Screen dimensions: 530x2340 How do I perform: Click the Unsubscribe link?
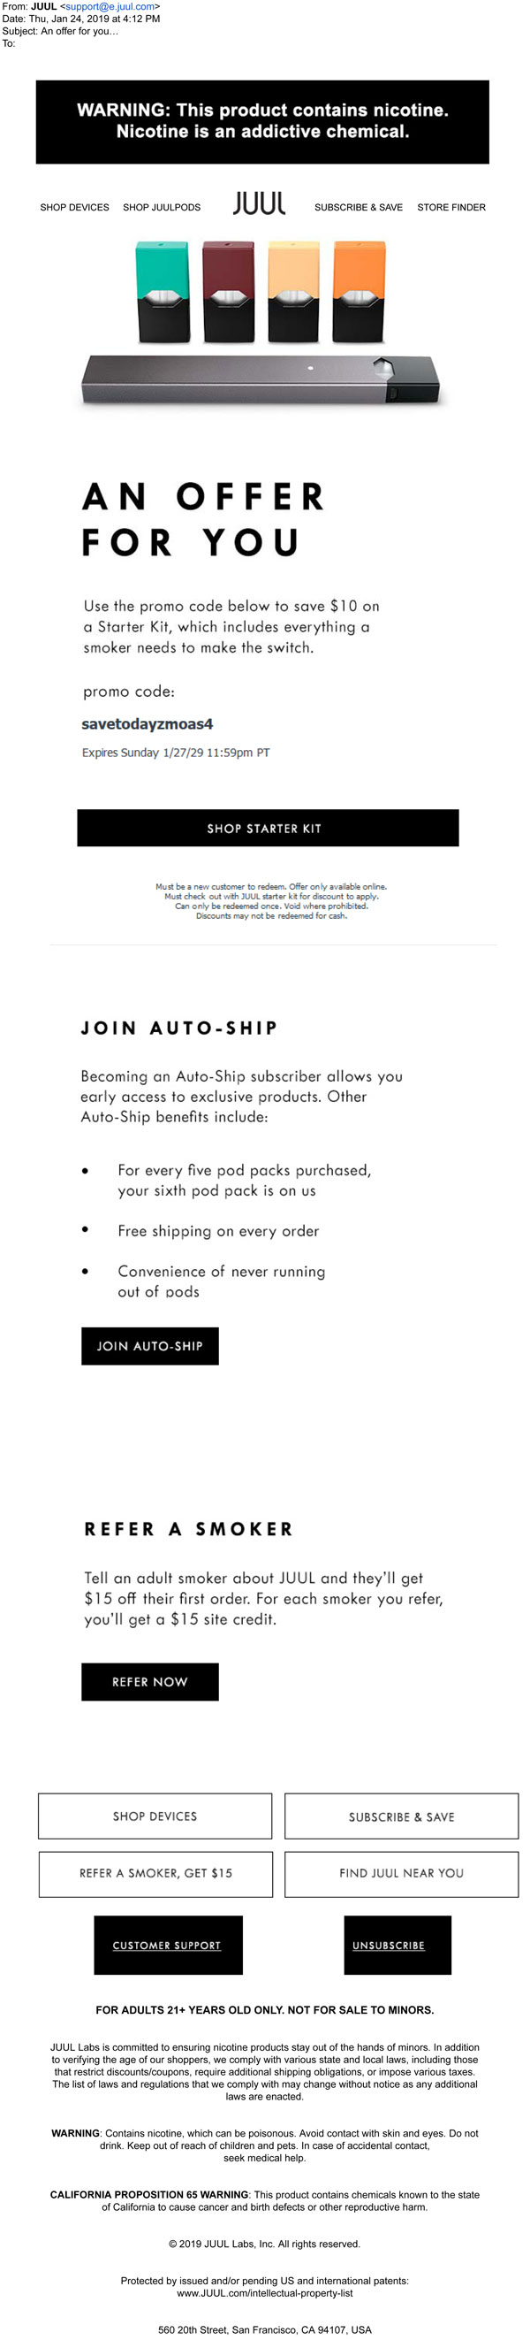[389, 1945]
